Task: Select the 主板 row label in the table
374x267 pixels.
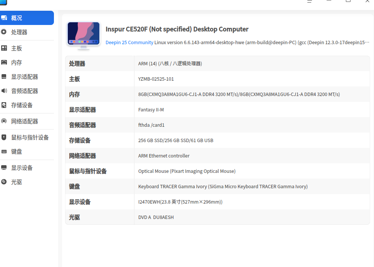Action: tap(74, 79)
